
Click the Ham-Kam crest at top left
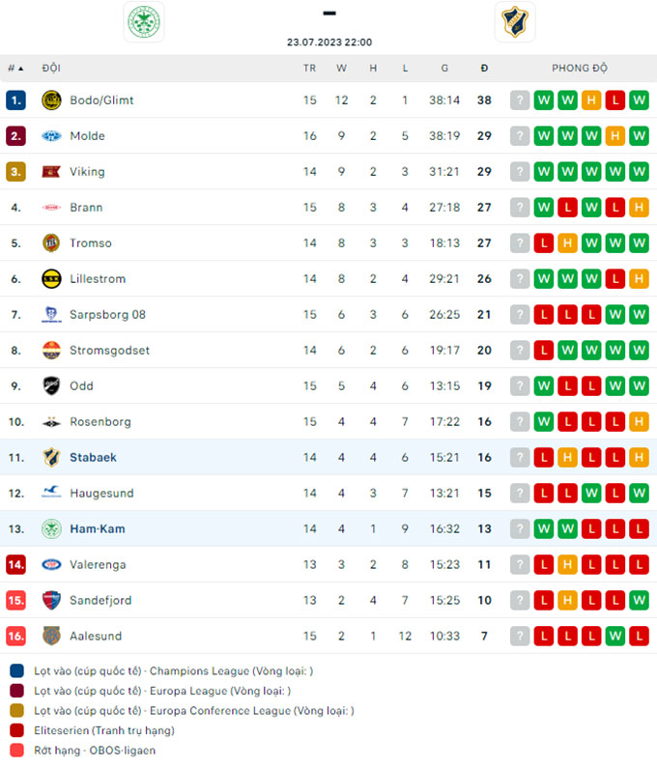144,21
